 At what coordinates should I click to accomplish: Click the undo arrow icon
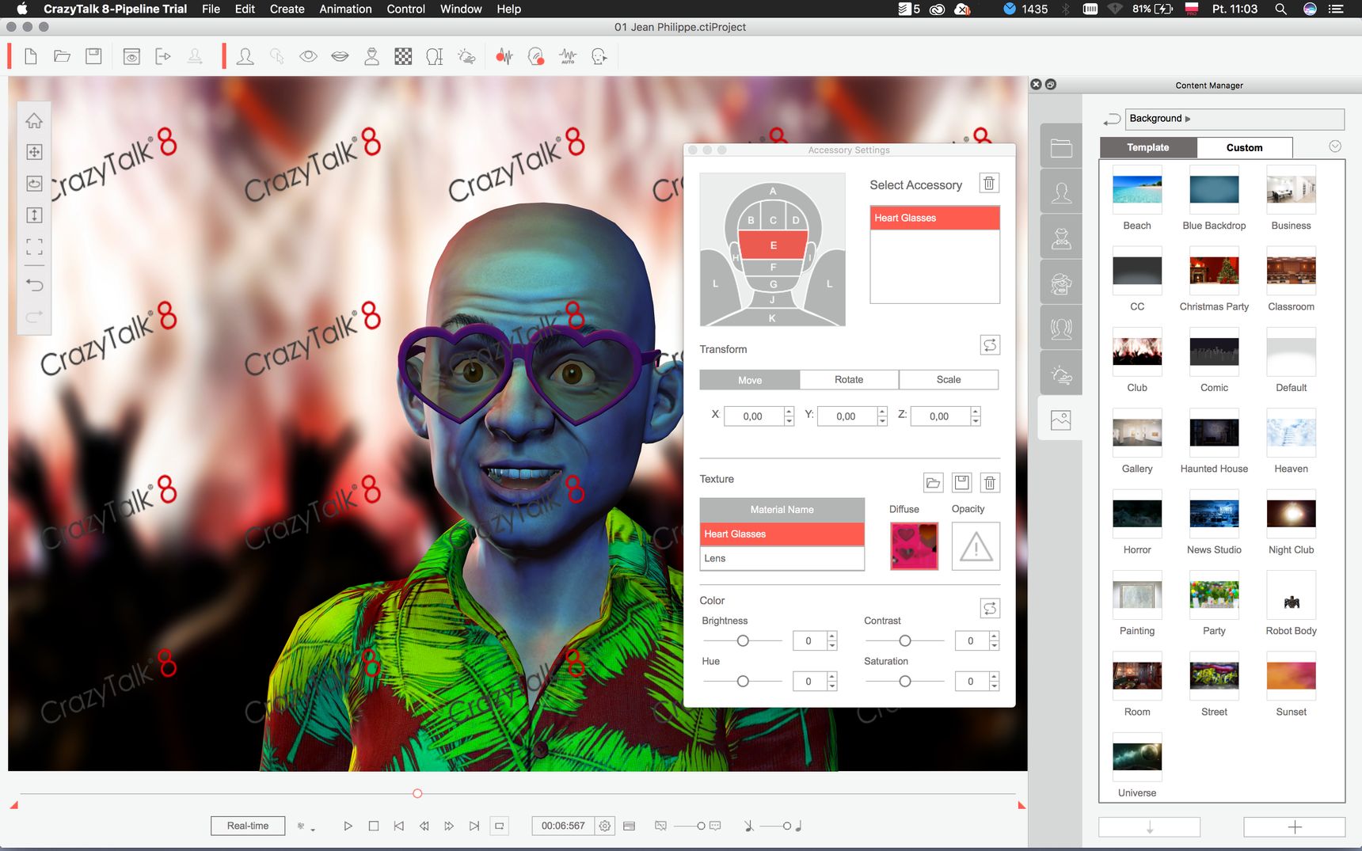(34, 284)
